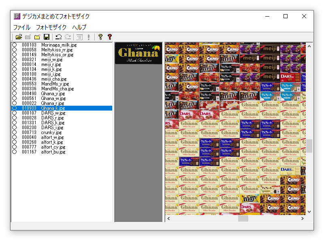
Task: Click the circle beside alfort_bu.jpg
Action: pos(14,152)
